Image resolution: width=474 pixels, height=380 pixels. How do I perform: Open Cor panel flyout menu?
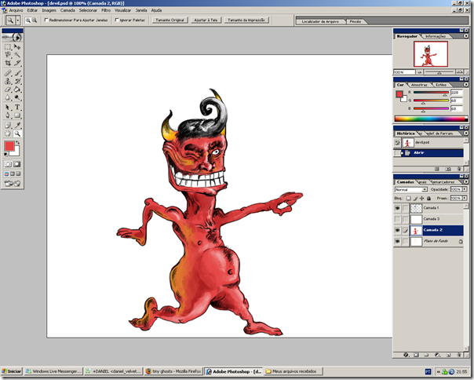tap(466, 85)
